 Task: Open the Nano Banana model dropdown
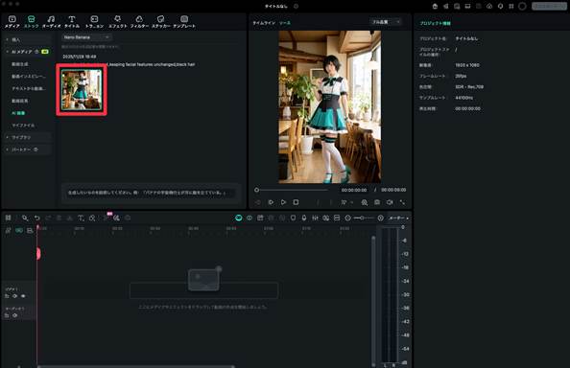pos(86,37)
